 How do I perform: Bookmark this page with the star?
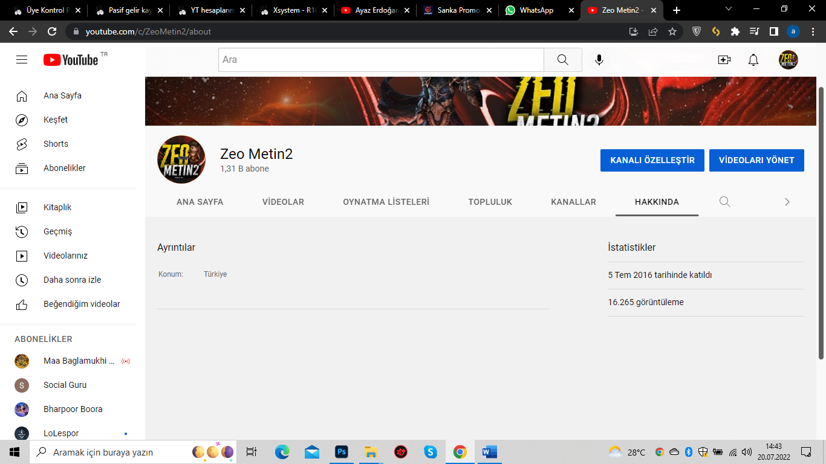point(672,31)
